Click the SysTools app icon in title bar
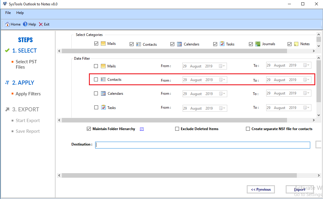 pos(5,4)
